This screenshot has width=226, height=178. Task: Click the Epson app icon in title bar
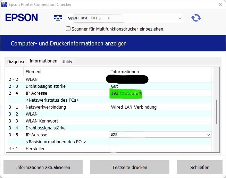point(4,5)
